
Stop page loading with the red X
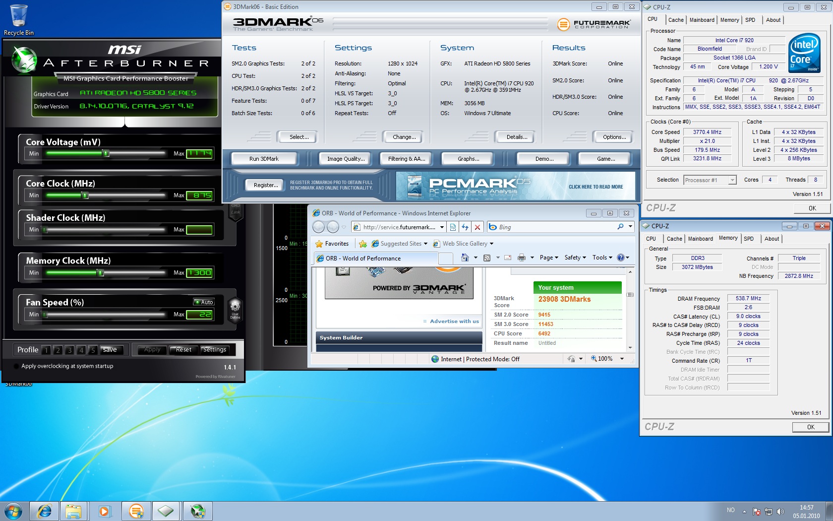(x=477, y=227)
